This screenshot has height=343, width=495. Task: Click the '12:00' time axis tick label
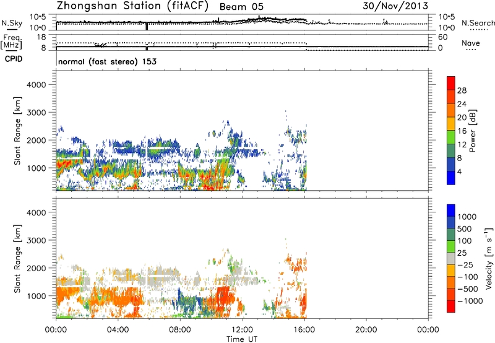(242, 330)
